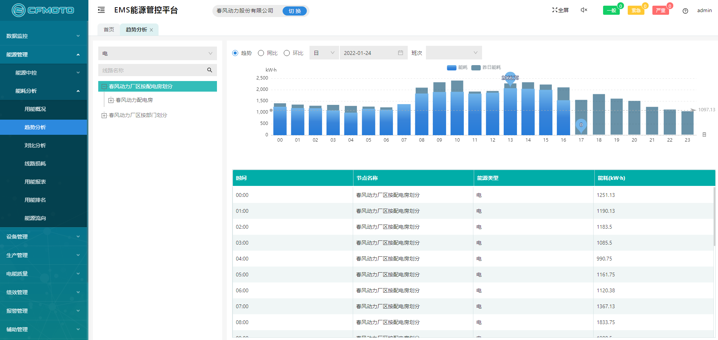Open the 电 energy type dropdown
This screenshot has height=340, width=718.
[x=157, y=53]
